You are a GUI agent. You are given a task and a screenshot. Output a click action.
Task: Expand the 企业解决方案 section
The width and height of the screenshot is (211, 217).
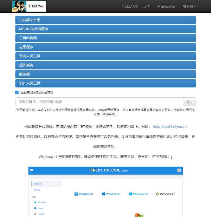(105, 20)
